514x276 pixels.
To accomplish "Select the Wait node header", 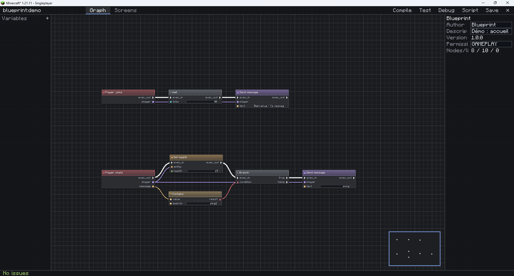I will [195, 92].
